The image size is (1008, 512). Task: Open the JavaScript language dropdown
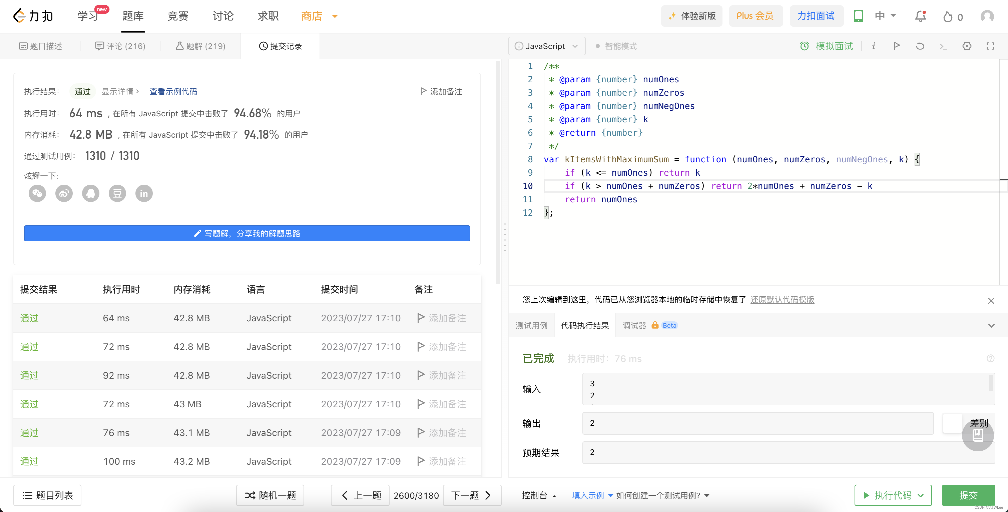click(x=547, y=46)
